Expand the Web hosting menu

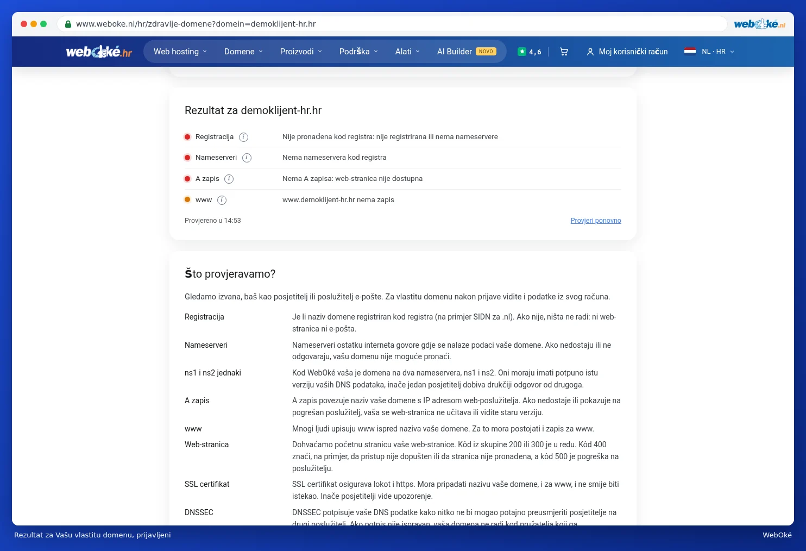180,52
